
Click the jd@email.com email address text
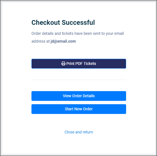coord(63,41)
